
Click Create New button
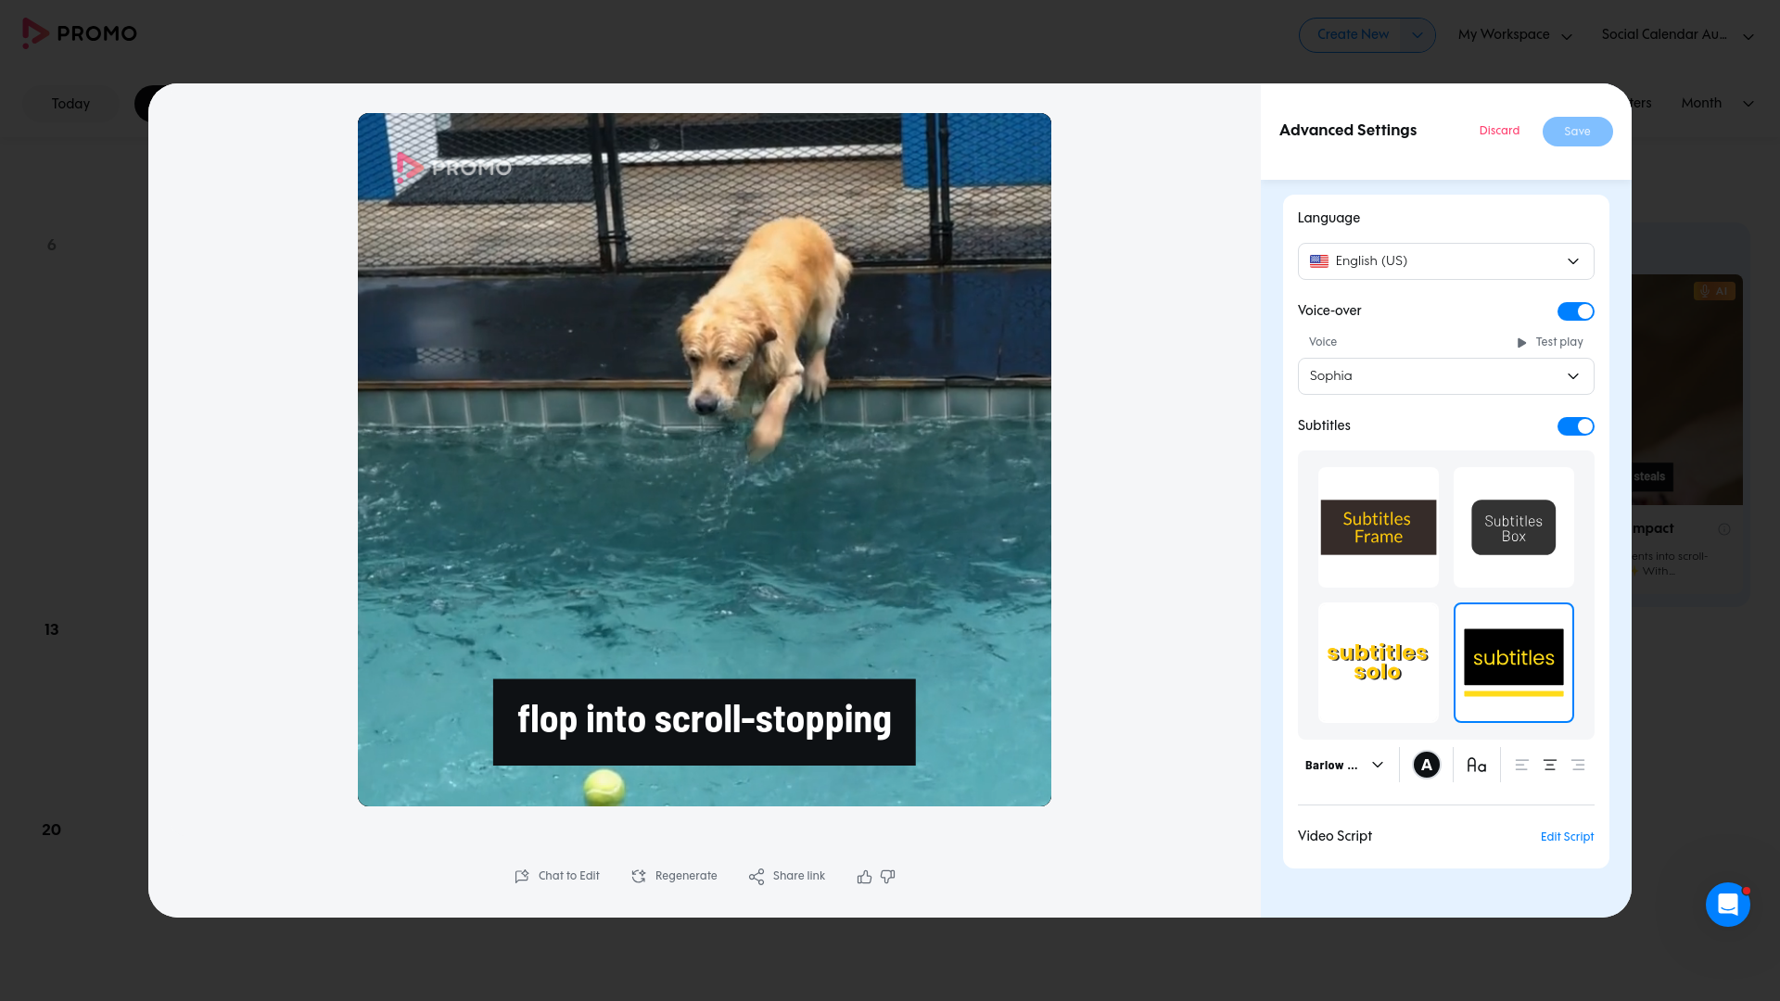pyautogui.click(x=1353, y=35)
